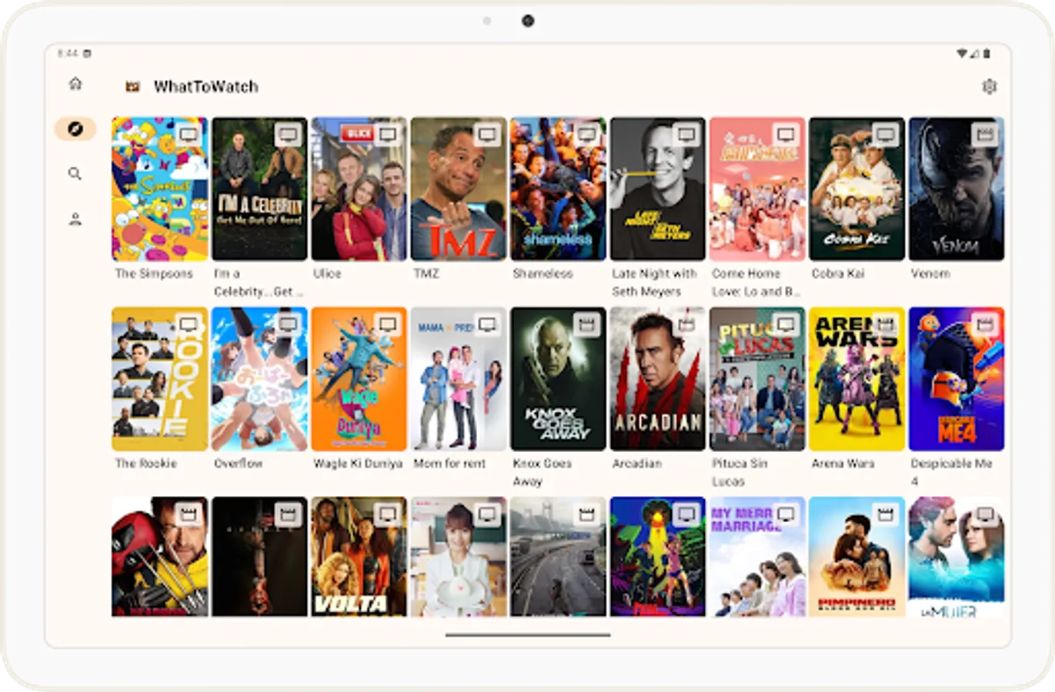
Task: Click 'Arcadian' title label
Action: [636, 464]
